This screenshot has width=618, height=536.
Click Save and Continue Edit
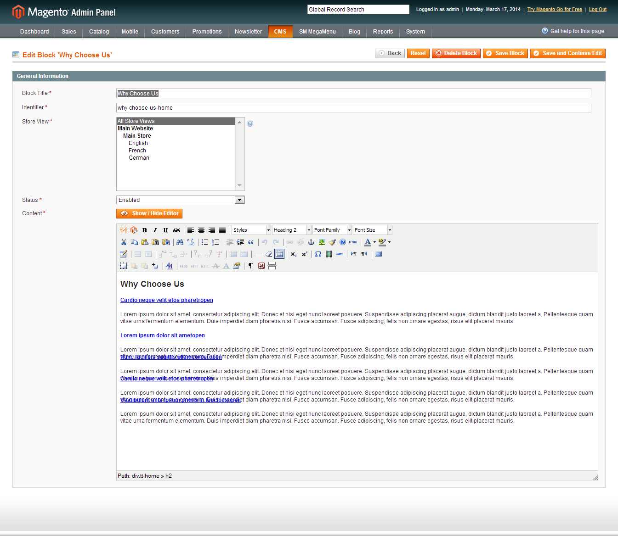pos(567,53)
